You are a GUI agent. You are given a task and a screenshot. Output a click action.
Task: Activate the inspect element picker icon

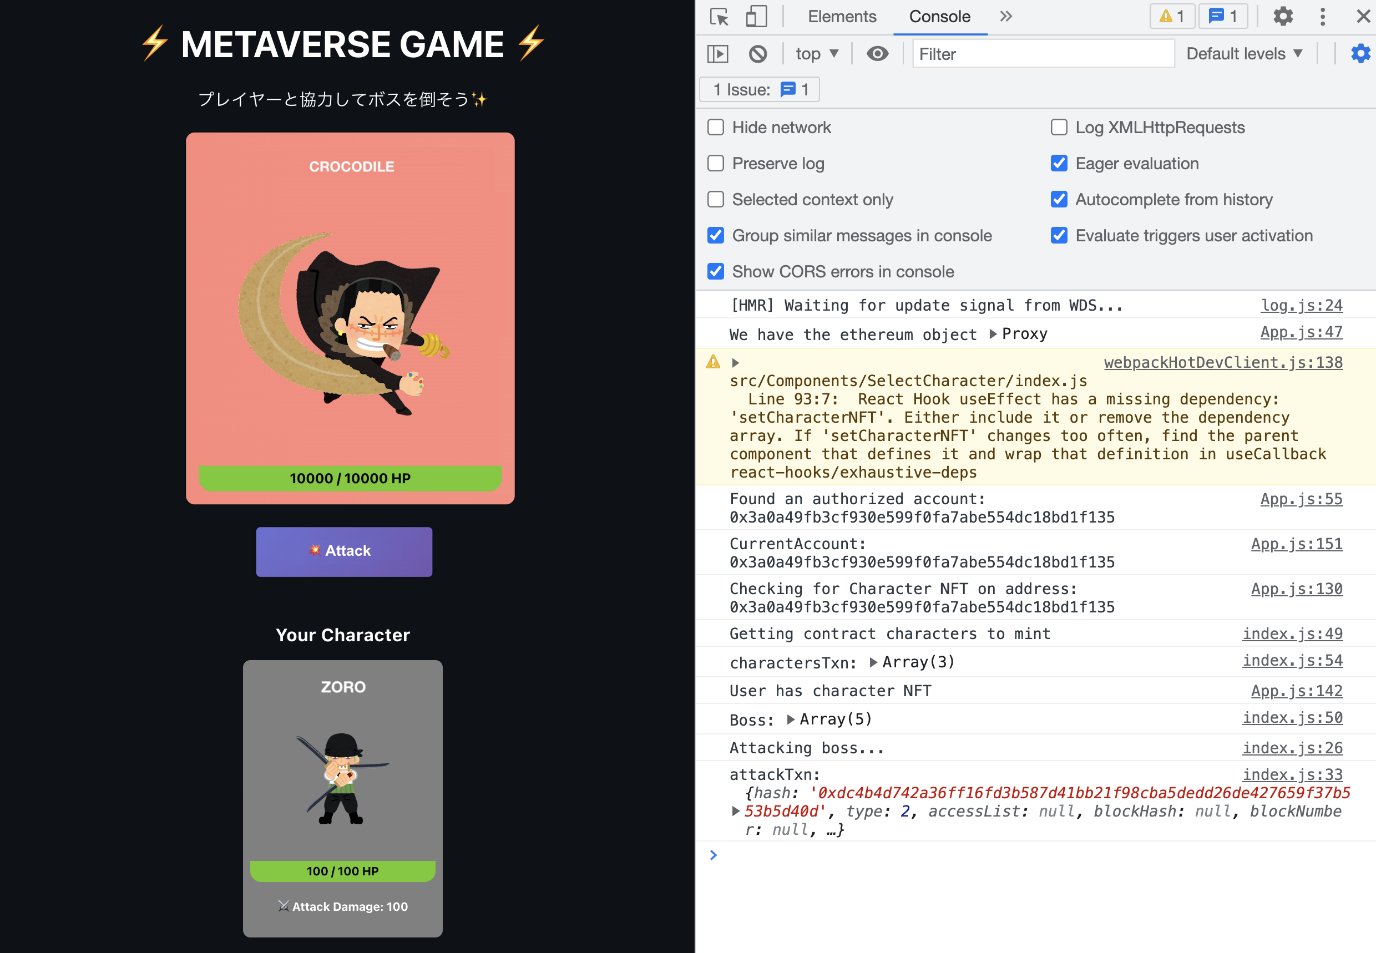pos(720,17)
